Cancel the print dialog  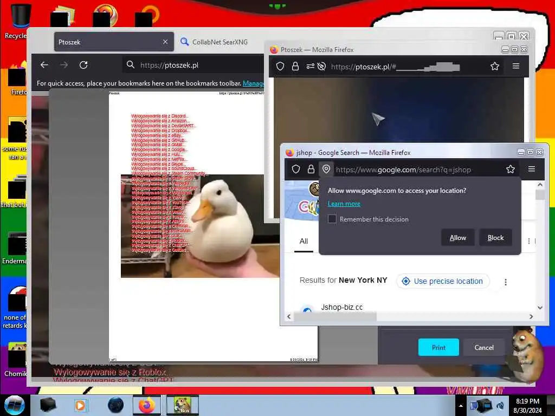tap(484, 347)
